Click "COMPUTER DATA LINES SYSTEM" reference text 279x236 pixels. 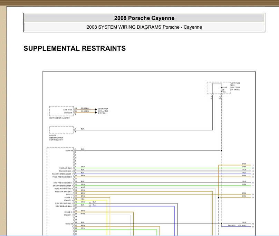[x=103, y=111]
